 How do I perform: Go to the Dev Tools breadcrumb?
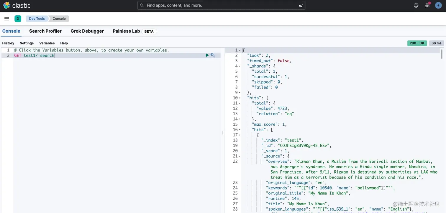click(37, 19)
